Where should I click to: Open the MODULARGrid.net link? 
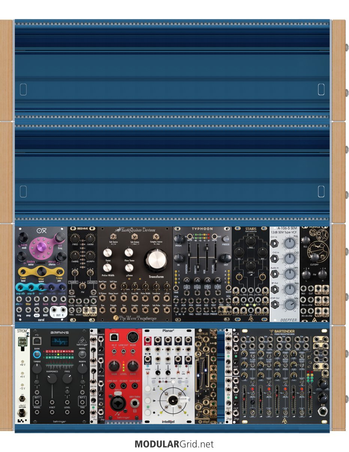[174, 444]
